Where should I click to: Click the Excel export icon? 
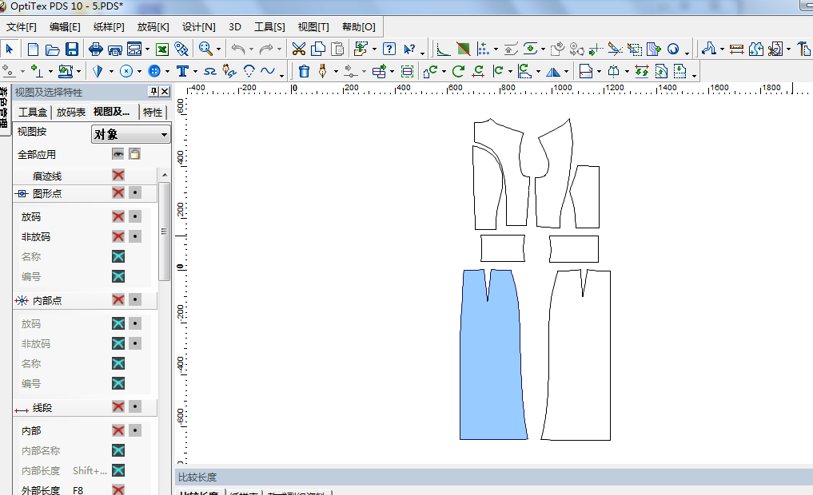(x=161, y=49)
